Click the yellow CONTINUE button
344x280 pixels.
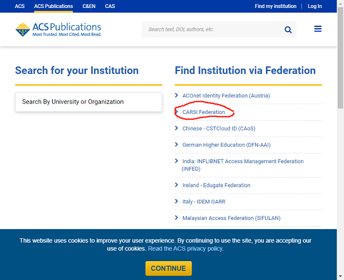pyautogui.click(x=169, y=269)
